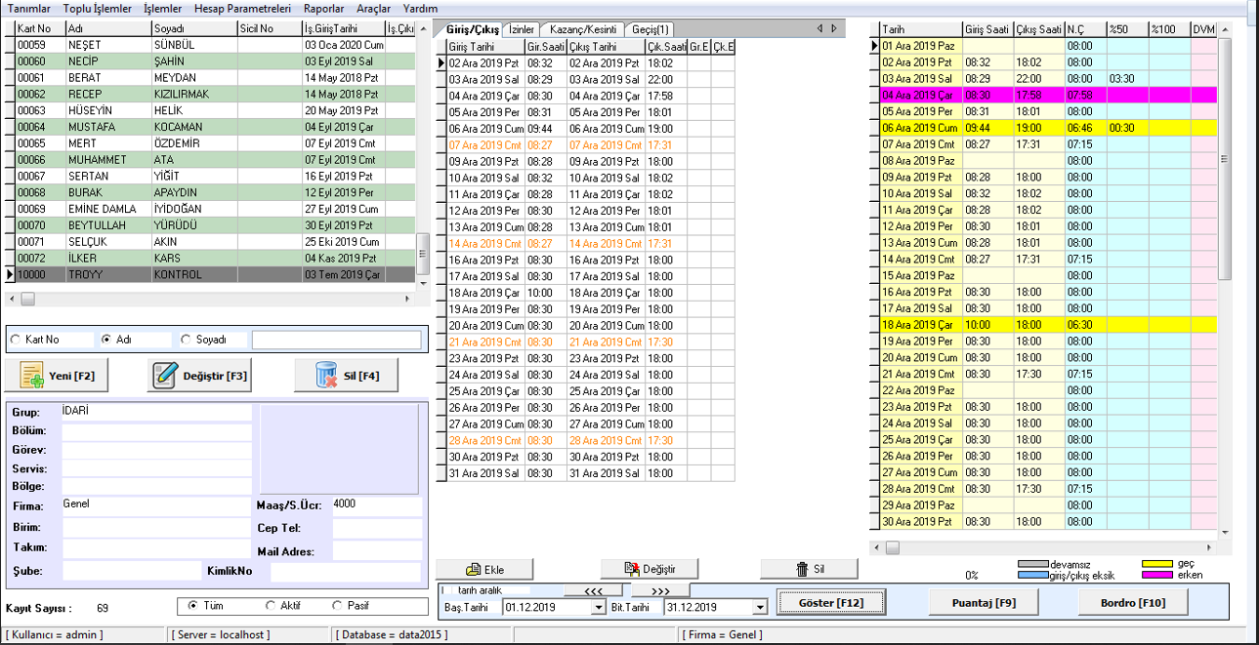Click the Puantaj [F9] button
The image size is (1259, 645).
pos(984,603)
